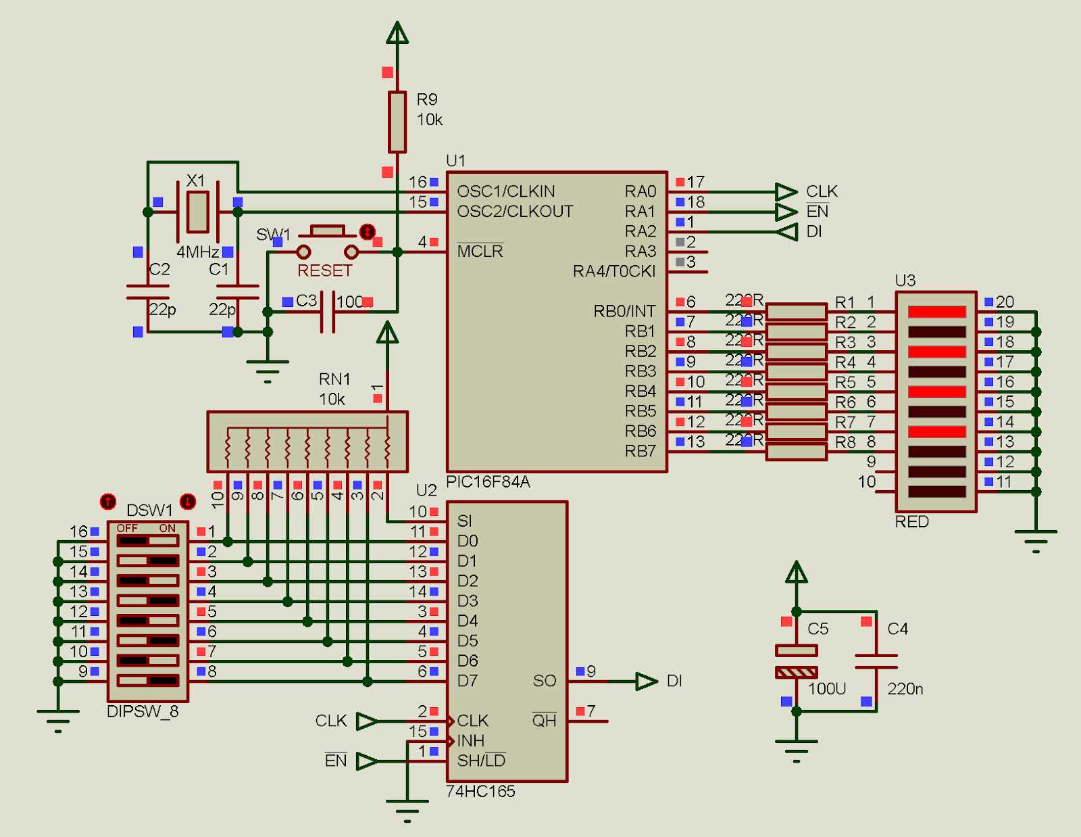Toggle DIP switch row 2 on DSW1
The height and width of the screenshot is (837, 1081).
(147, 560)
